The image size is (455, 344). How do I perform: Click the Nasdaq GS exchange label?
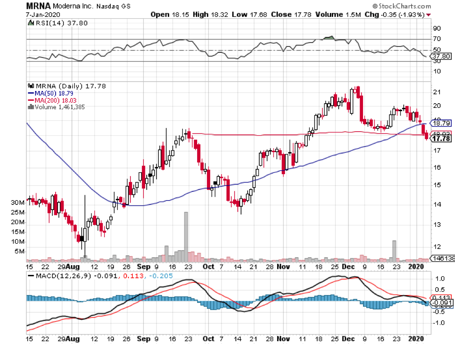[113, 6]
